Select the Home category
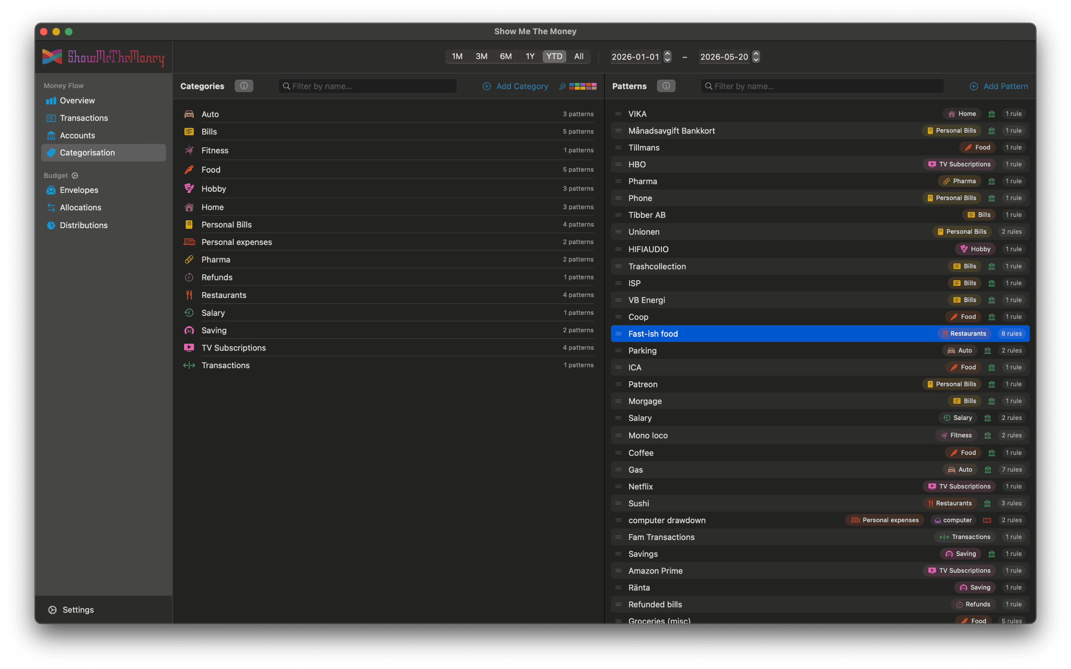Image resolution: width=1071 pixels, height=669 pixels. 389,207
